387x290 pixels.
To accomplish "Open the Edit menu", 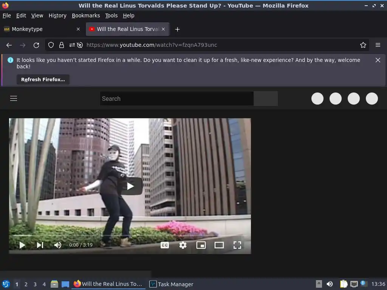I will (21, 15).
